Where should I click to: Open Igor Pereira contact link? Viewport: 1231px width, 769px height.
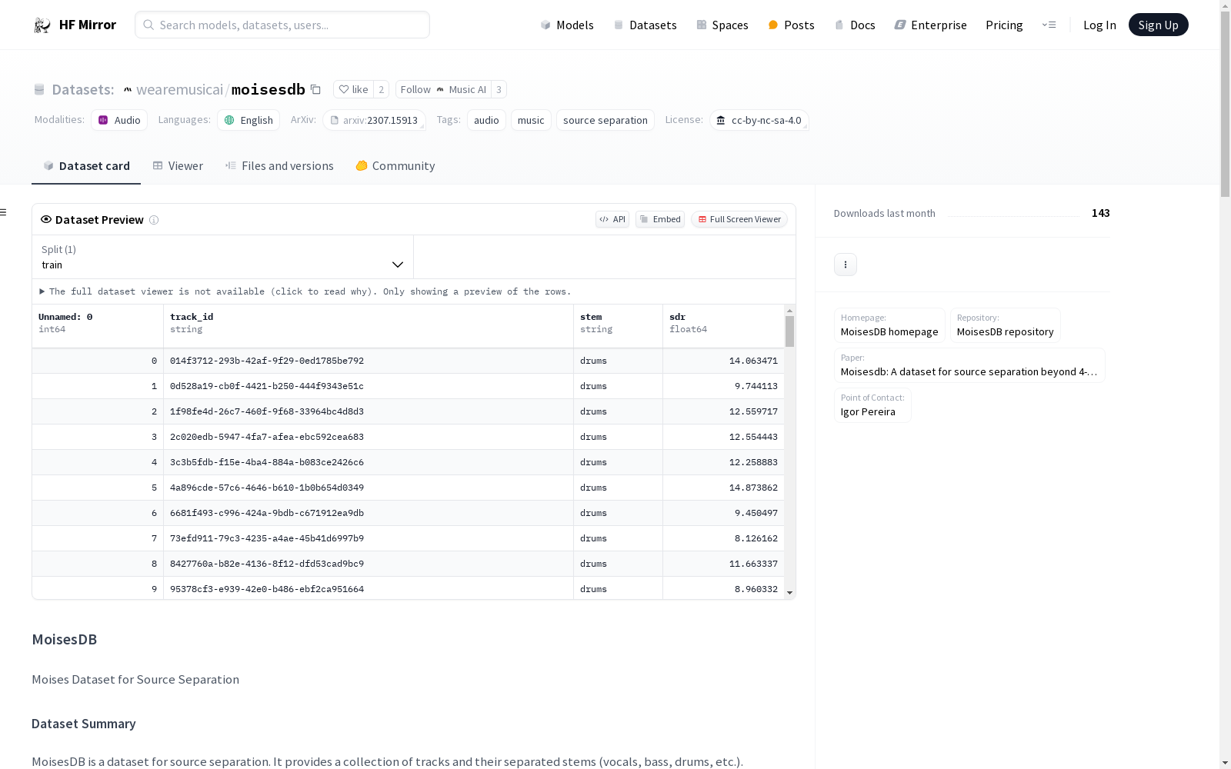click(x=872, y=405)
